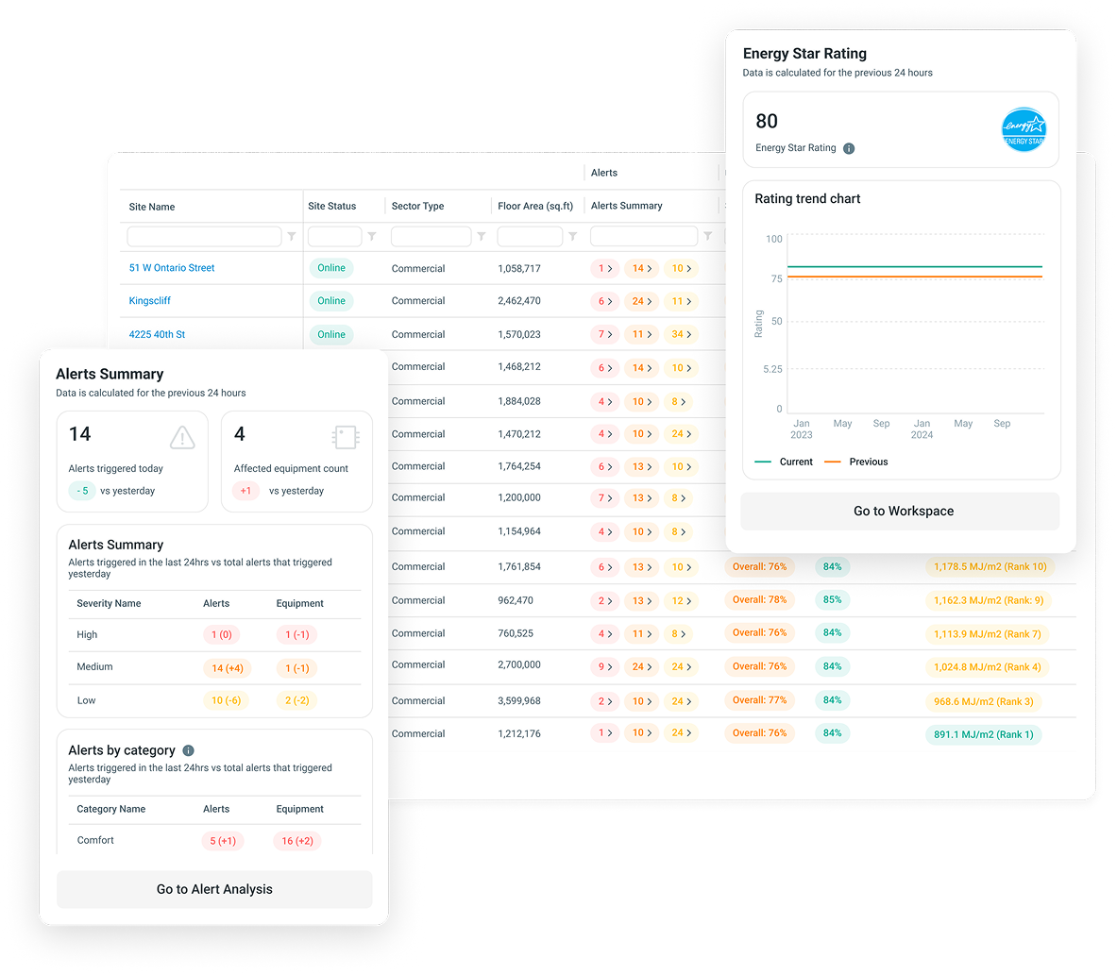Screen dimensions: 1117x975
Task: Click filter icon beside Site Status input
Action: [372, 237]
